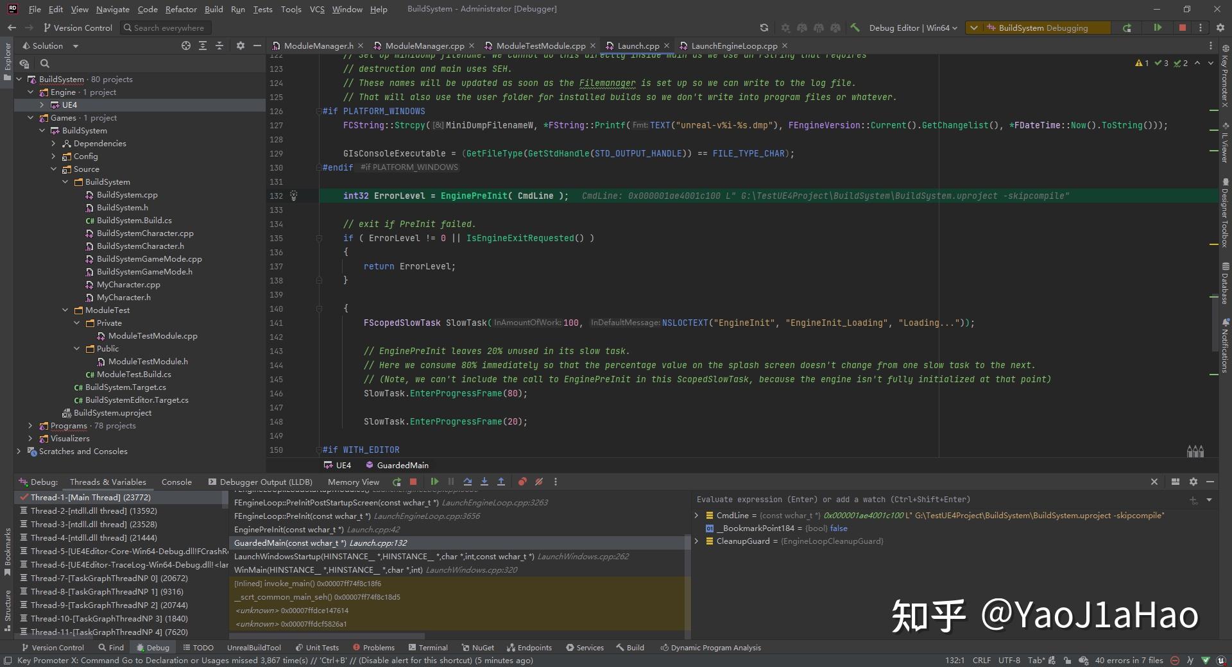
Task: Resume the paused program
Action: [435, 482]
